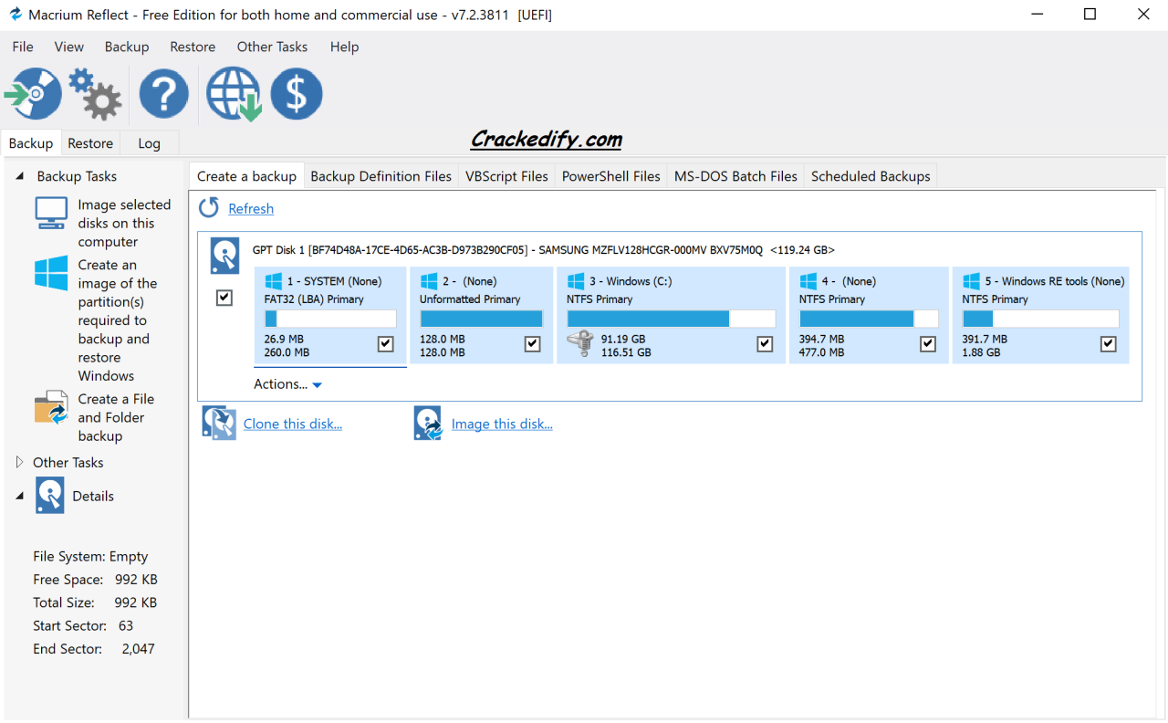Click the Details disk icon in sidebar
This screenshot has width=1168, height=723.
pyautogui.click(x=50, y=496)
